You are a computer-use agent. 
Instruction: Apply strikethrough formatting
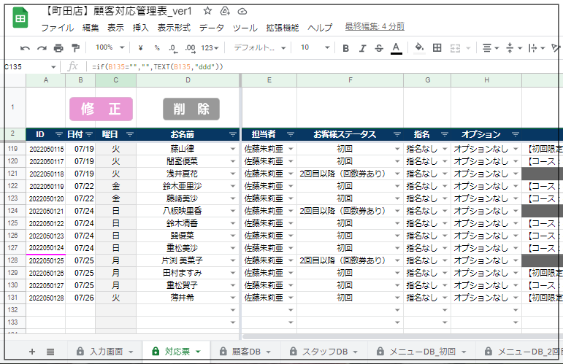pyautogui.click(x=378, y=48)
